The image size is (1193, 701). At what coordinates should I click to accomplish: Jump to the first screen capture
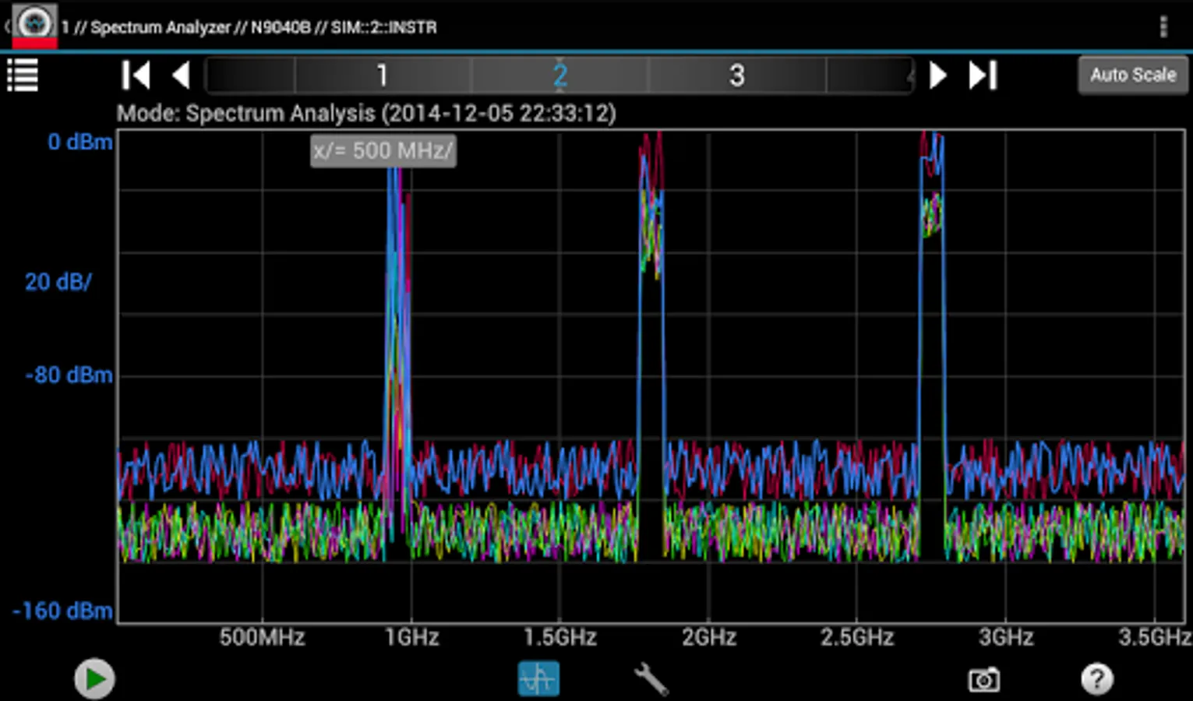click(136, 76)
